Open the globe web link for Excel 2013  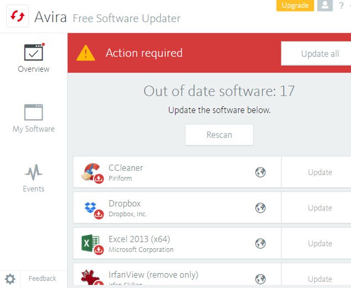pos(260,243)
